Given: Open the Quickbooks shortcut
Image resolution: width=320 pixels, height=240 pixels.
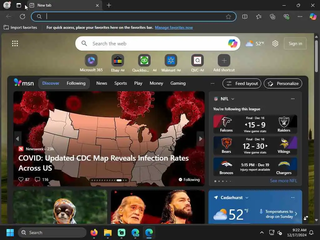Looking at the screenshot, I should [x=144, y=63].
